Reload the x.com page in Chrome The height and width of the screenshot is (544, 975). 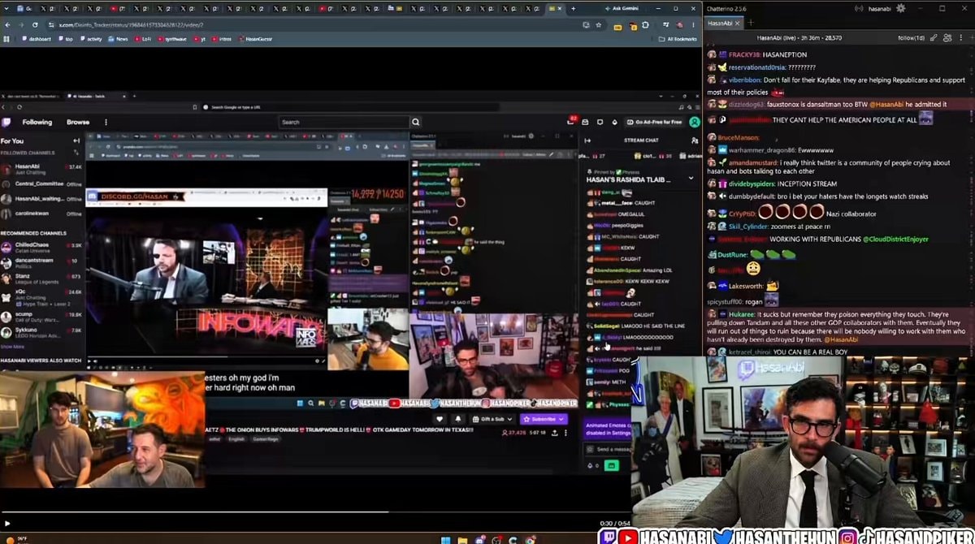35,25
